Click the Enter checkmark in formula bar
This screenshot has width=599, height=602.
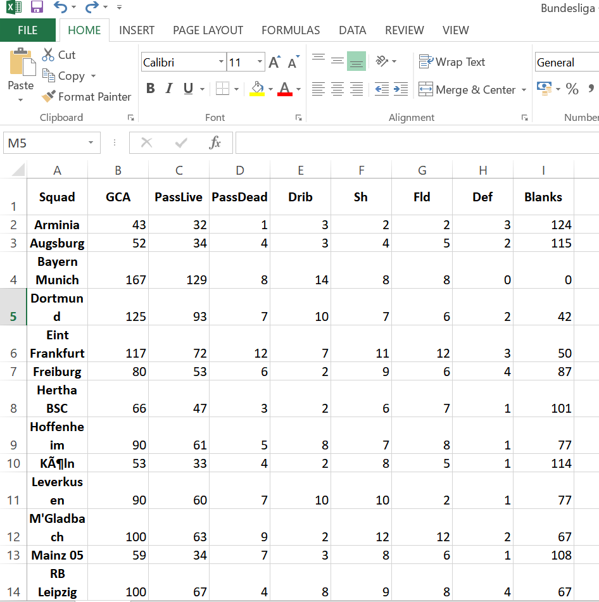coord(181,143)
